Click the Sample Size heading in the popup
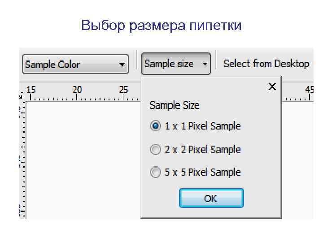The height and width of the screenshot is (242, 323). pos(175,105)
